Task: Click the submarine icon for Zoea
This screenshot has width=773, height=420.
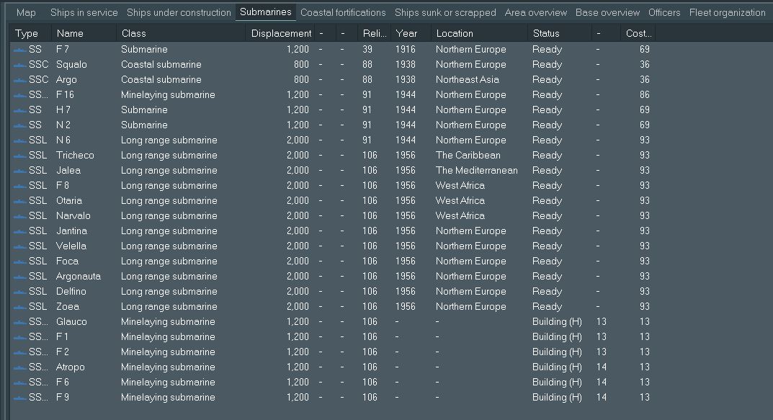Action: coord(19,307)
